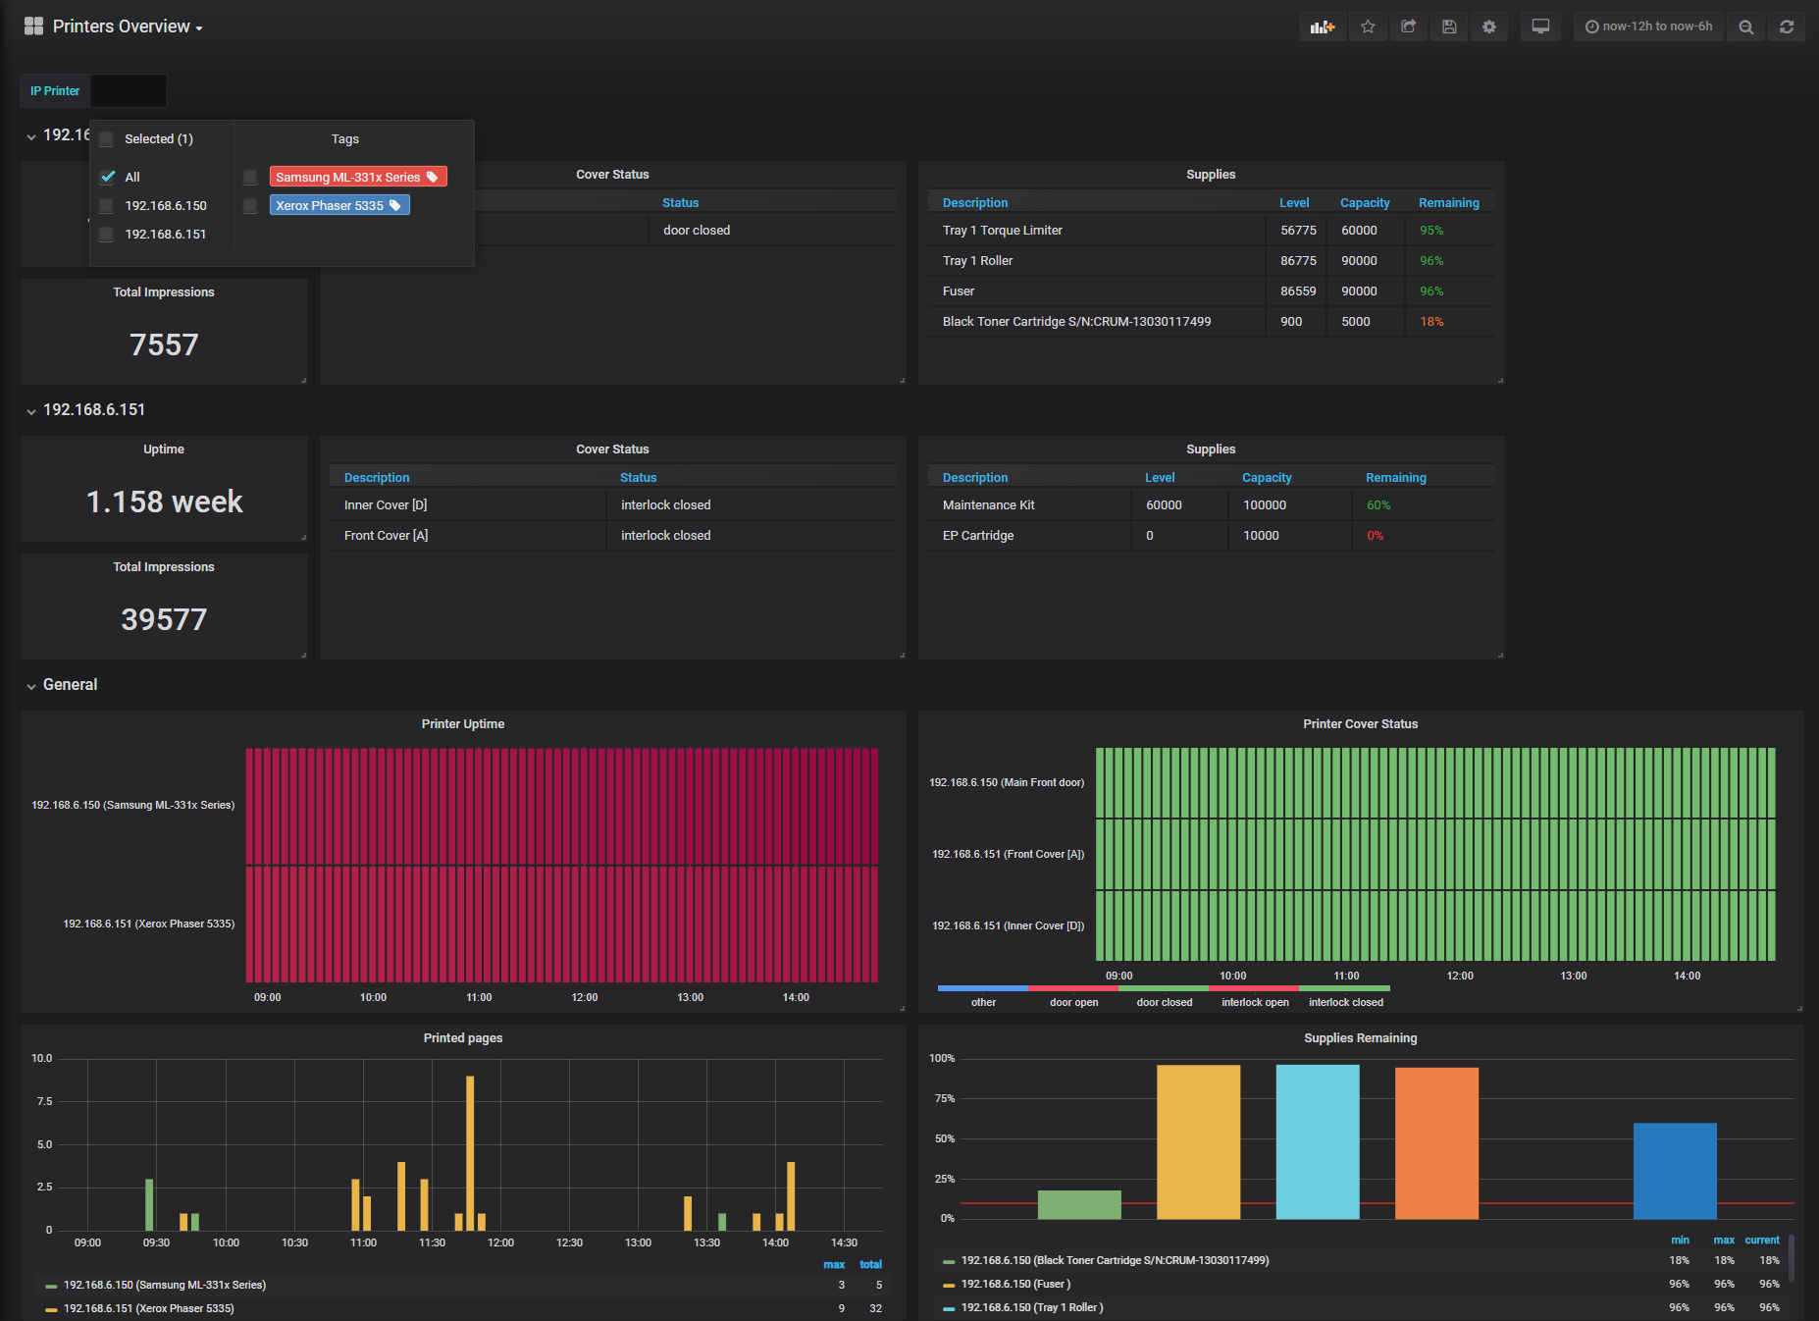The image size is (1819, 1321).
Task: Open the IP Printer variable dropdown
Action: (129, 90)
